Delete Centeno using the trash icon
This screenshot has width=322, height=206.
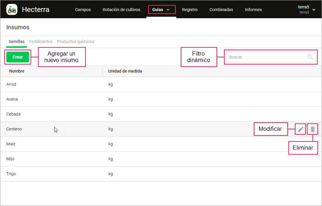tap(313, 129)
